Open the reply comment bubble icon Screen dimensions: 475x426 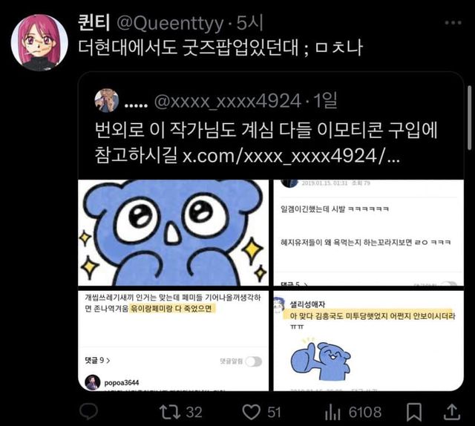(88, 412)
